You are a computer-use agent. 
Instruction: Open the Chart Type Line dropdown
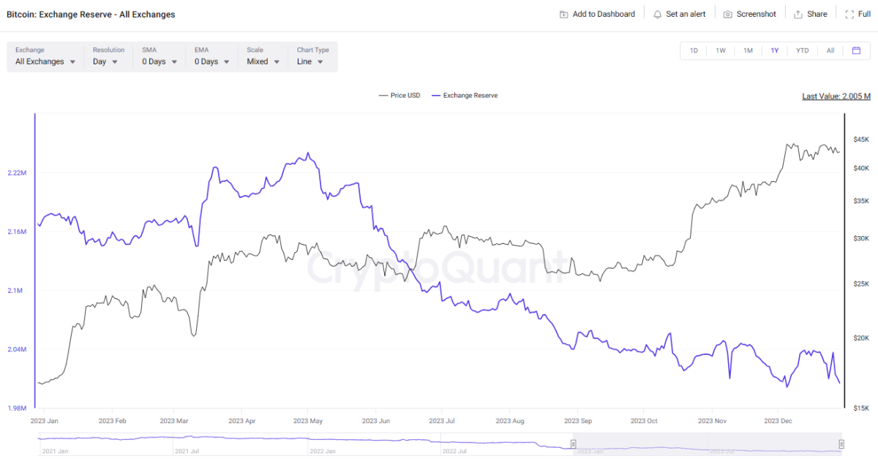click(x=310, y=62)
